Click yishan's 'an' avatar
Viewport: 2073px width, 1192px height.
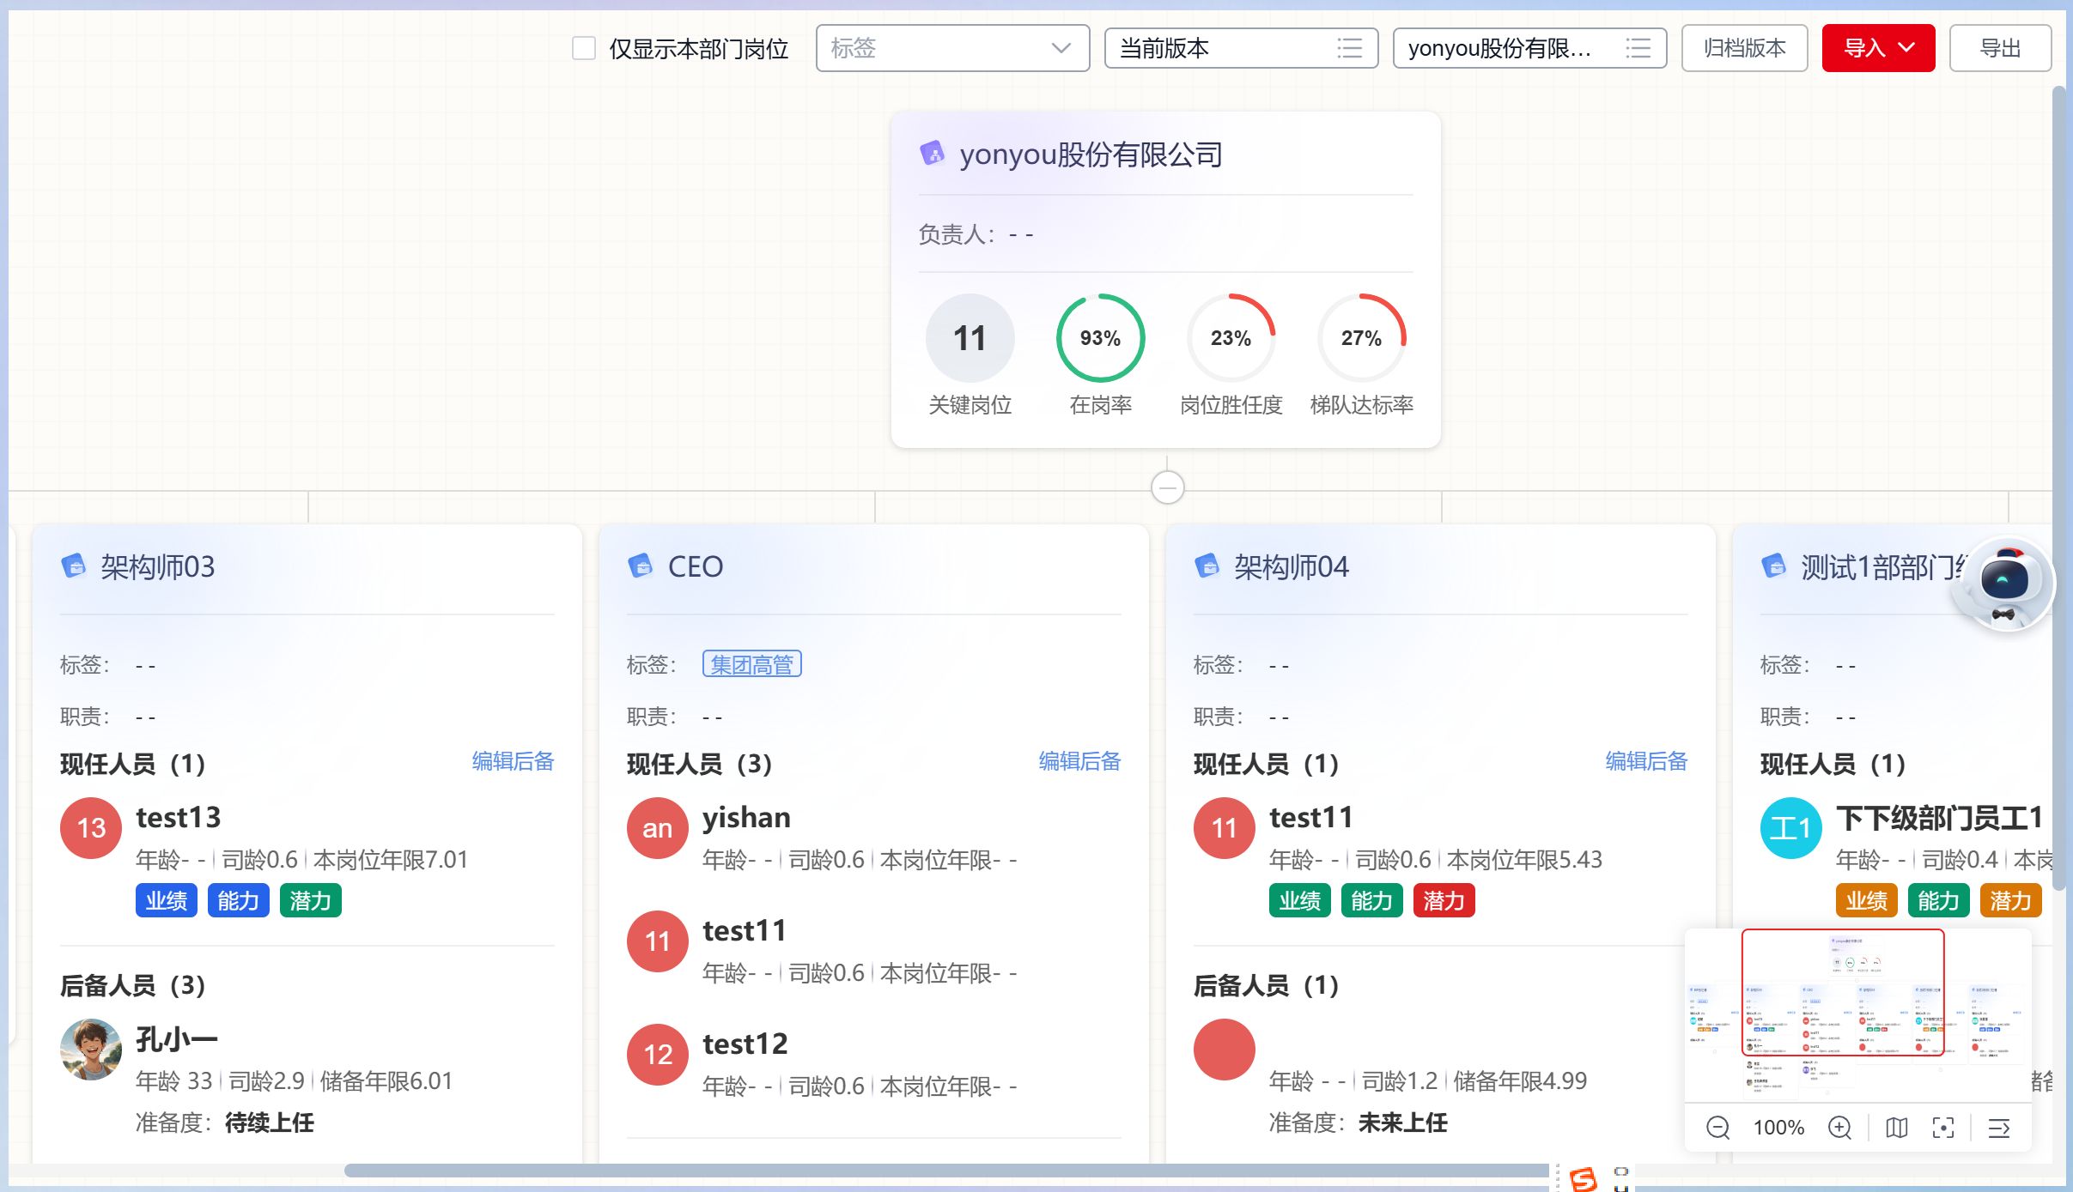pyautogui.click(x=658, y=828)
